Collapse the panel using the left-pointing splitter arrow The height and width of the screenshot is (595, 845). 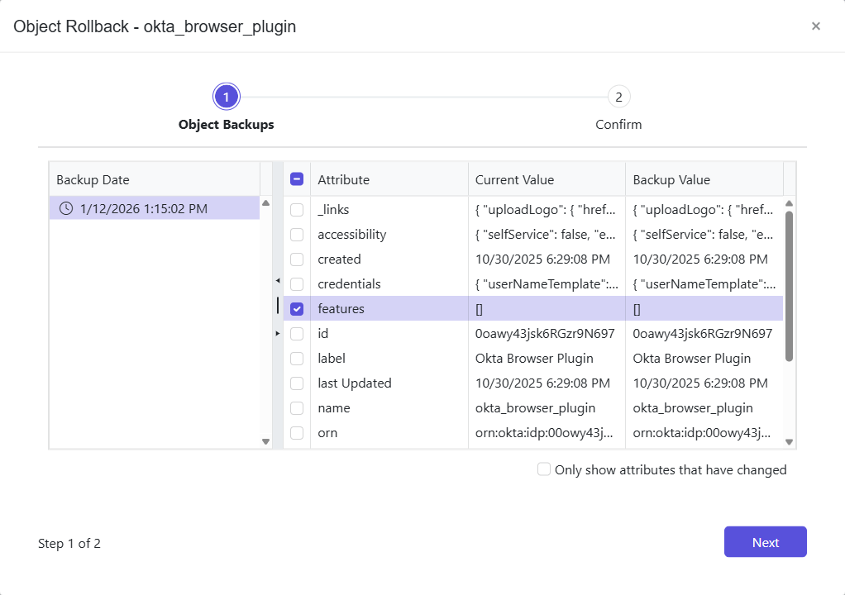point(278,280)
